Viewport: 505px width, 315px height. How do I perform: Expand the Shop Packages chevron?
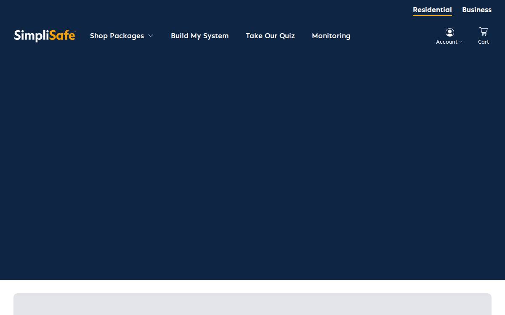[151, 36]
